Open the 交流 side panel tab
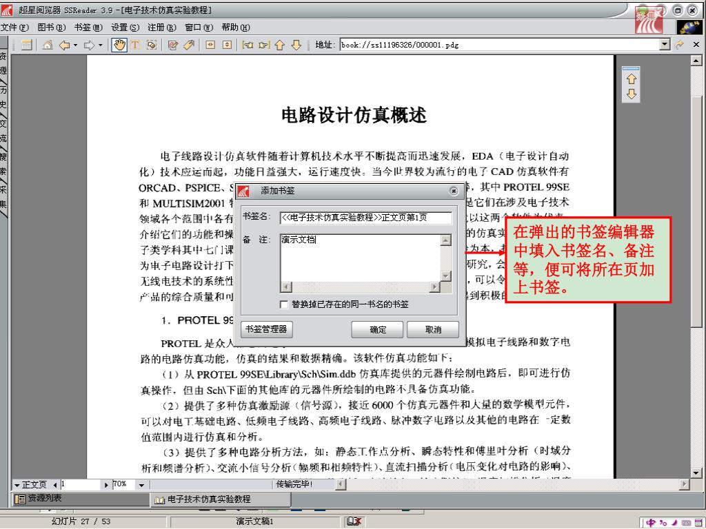The height and width of the screenshot is (529, 706). tap(3, 130)
